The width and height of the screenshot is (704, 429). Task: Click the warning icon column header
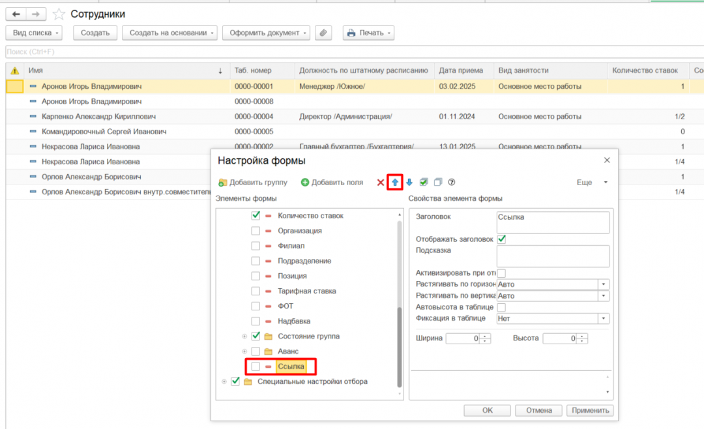[x=15, y=70]
